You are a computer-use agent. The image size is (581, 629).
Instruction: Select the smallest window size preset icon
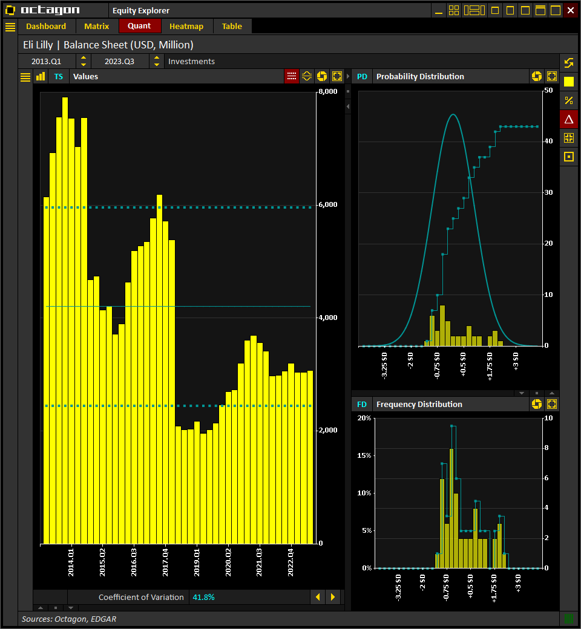pyautogui.click(x=496, y=10)
